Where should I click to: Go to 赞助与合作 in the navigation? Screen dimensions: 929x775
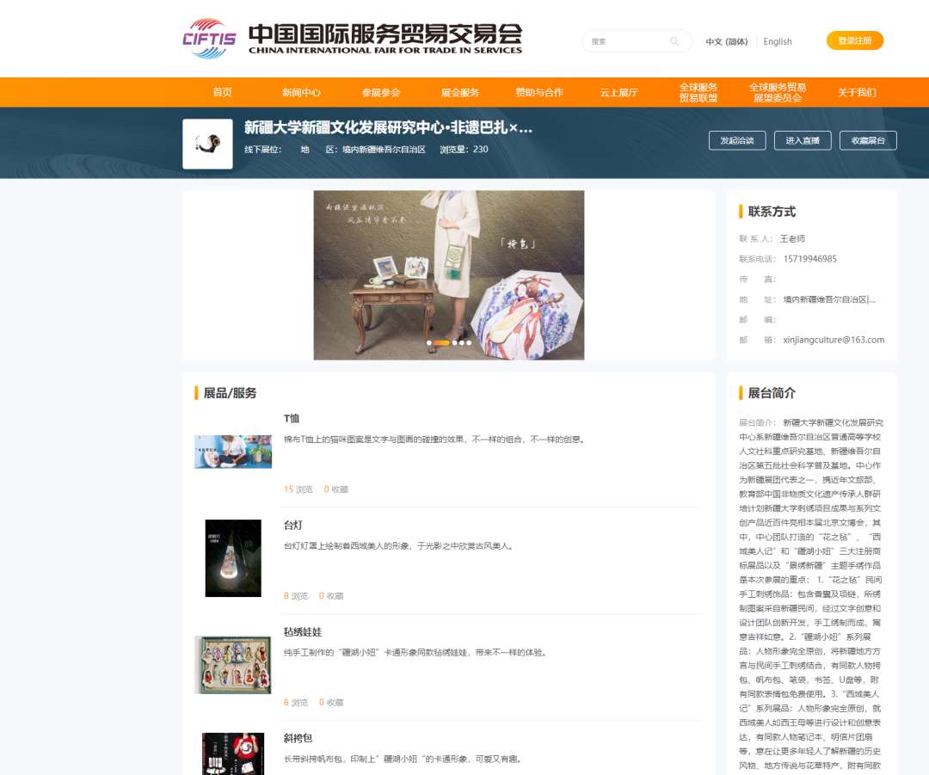[x=539, y=92]
